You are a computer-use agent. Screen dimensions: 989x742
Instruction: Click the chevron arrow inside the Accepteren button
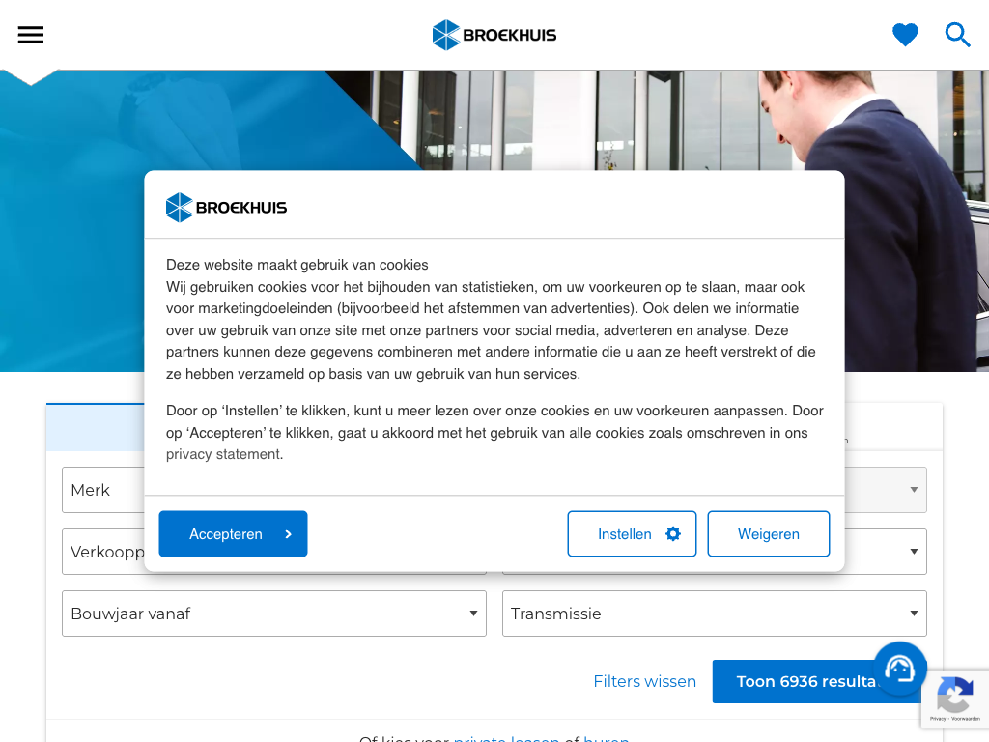point(288,533)
